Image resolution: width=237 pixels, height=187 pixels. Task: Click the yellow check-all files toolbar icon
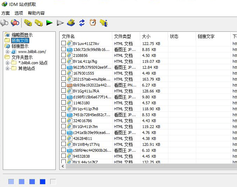[x=28, y=23]
